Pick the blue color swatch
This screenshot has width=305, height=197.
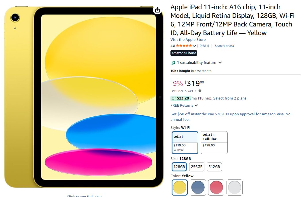[x=198, y=188]
